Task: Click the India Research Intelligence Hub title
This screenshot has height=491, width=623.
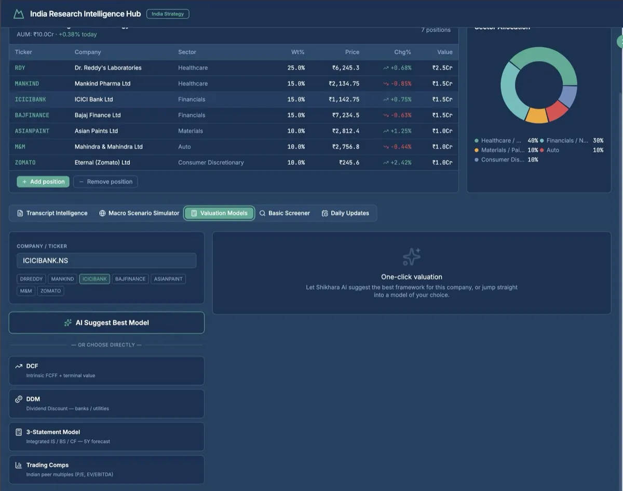Action: click(85, 14)
